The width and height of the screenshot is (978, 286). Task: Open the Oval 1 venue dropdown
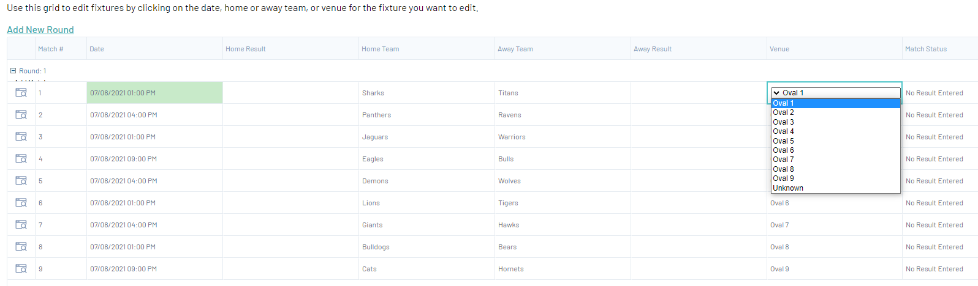[835, 93]
